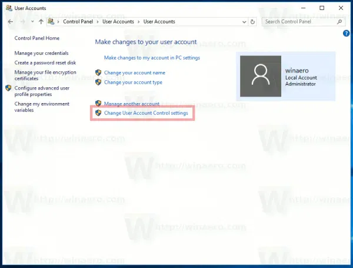This screenshot has width=353, height=268.
Task: Click shield icon beside Configure advanced user profile
Action: point(8,88)
